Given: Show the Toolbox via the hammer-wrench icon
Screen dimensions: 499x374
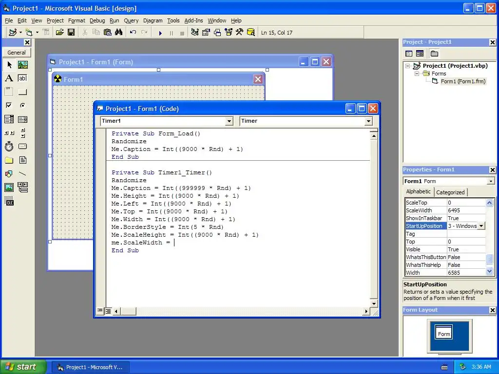Looking at the screenshot, I should (240, 33).
